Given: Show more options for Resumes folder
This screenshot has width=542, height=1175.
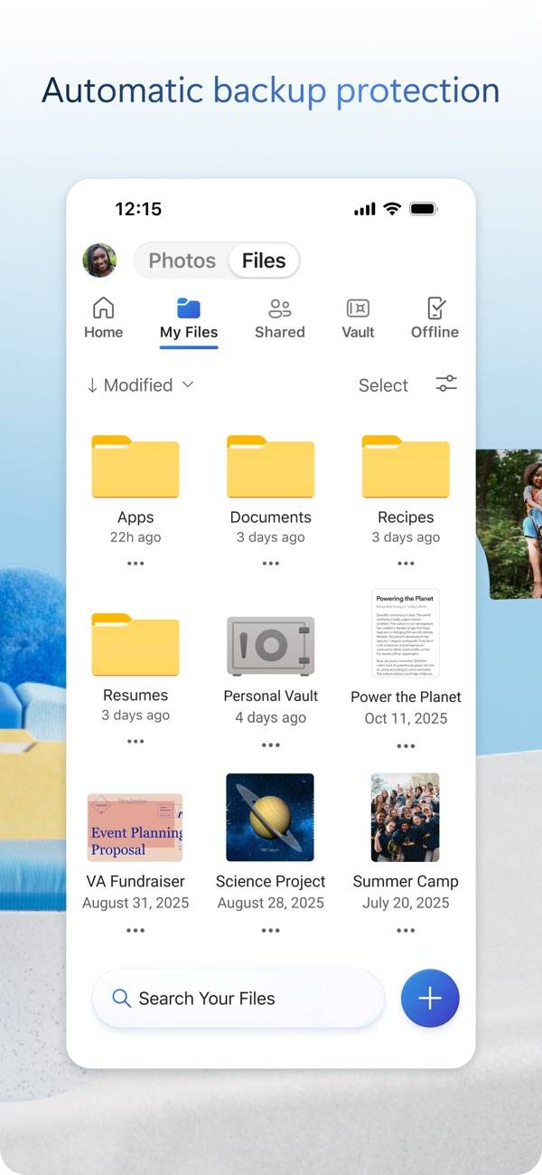Looking at the screenshot, I should 135,742.
